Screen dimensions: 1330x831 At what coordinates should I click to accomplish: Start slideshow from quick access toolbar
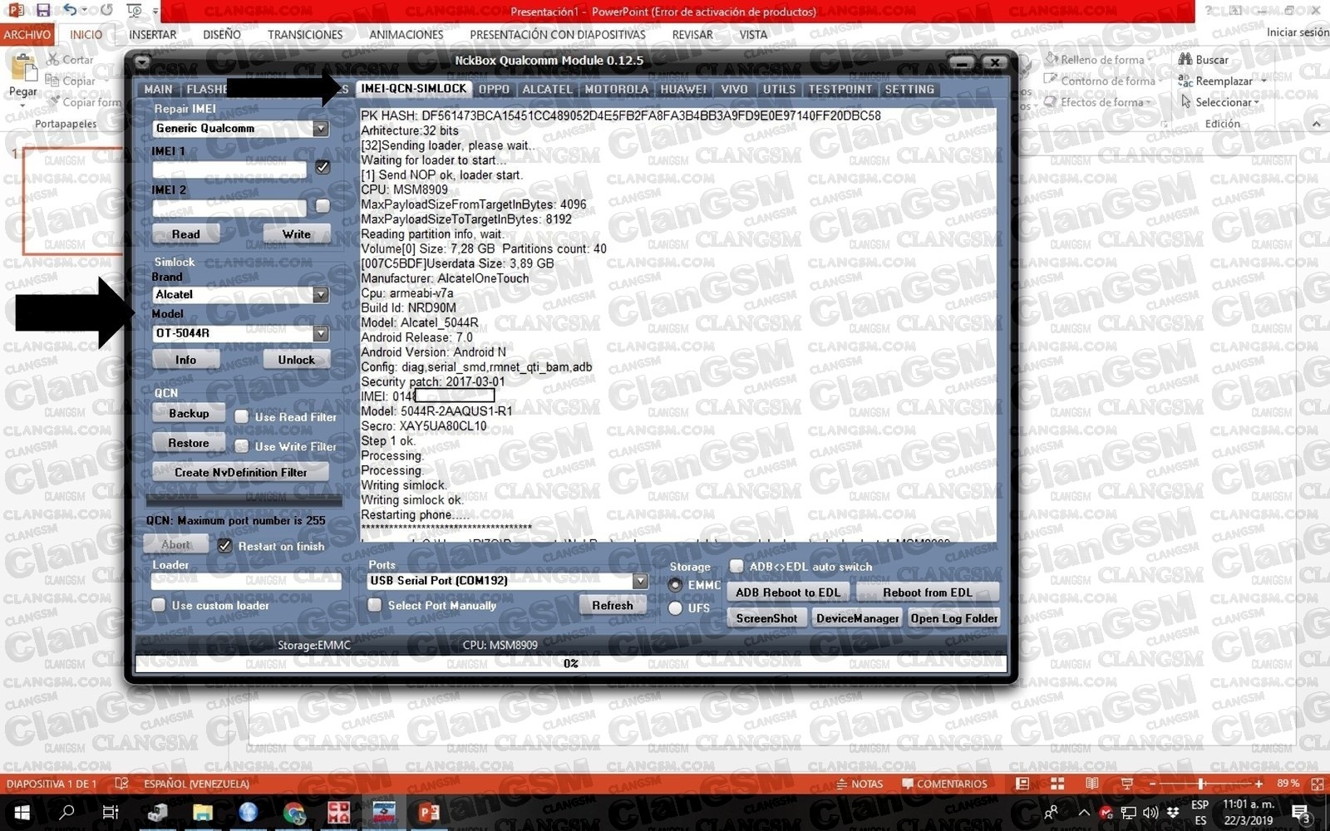tap(134, 11)
